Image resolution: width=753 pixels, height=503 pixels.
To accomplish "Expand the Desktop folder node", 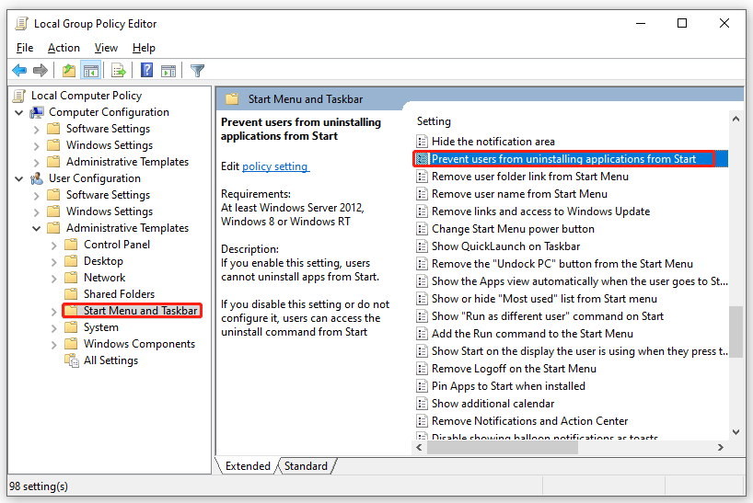I will point(53,262).
